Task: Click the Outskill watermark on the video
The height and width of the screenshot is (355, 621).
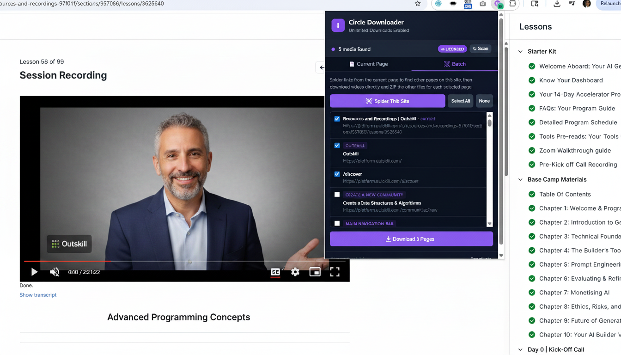Action: (69, 244)
